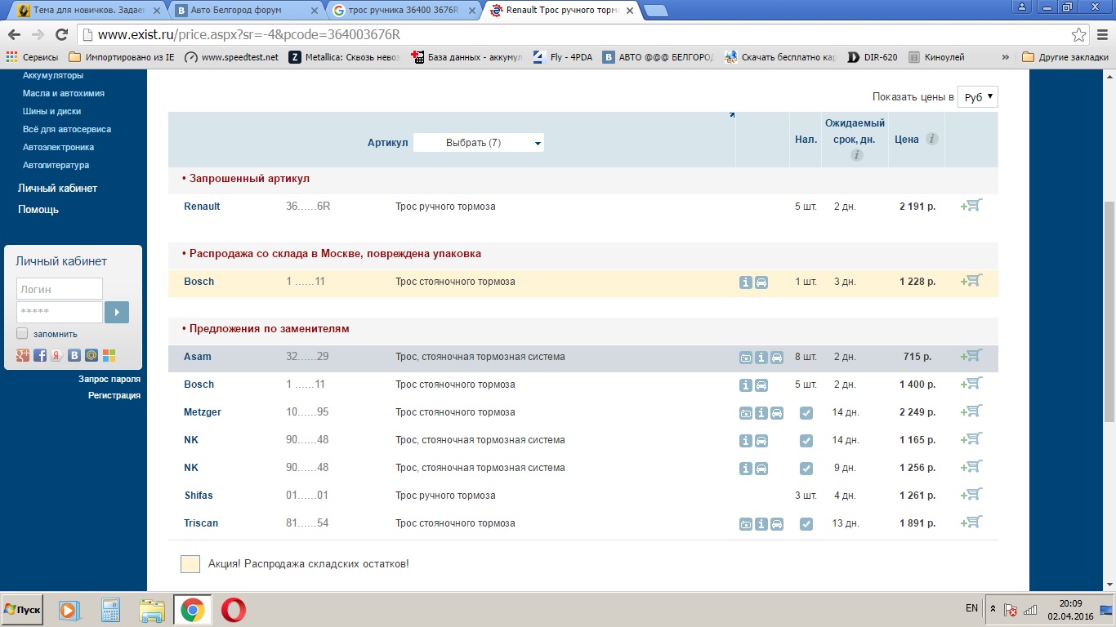
Task: Open the Руб currency dropdown
Action: click(x=978, y=97)
